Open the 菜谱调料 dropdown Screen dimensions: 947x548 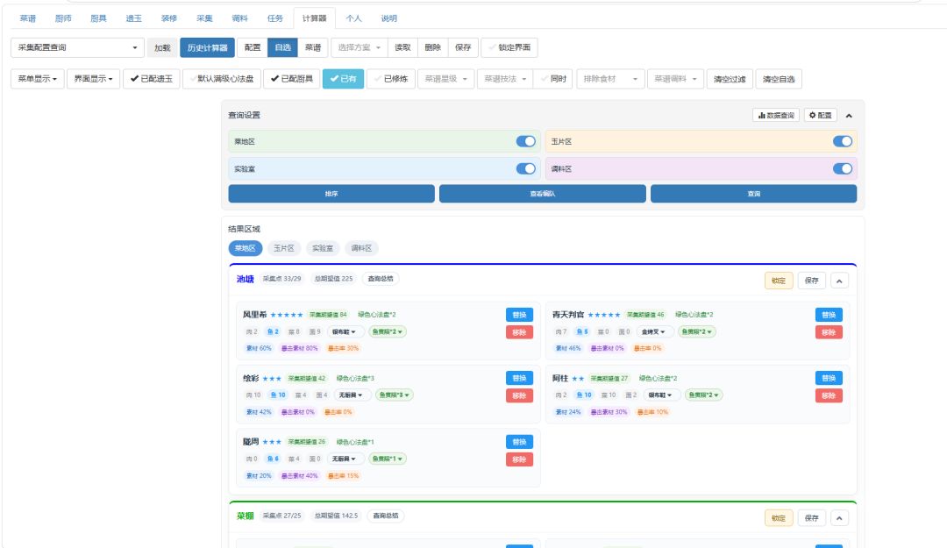[676, 79]
